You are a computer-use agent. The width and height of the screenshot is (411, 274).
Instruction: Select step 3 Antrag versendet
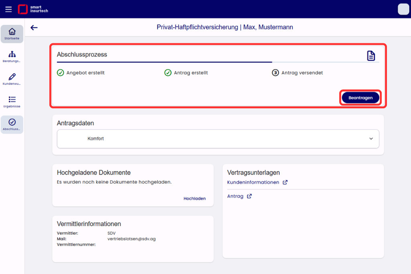tap(297, 73)
